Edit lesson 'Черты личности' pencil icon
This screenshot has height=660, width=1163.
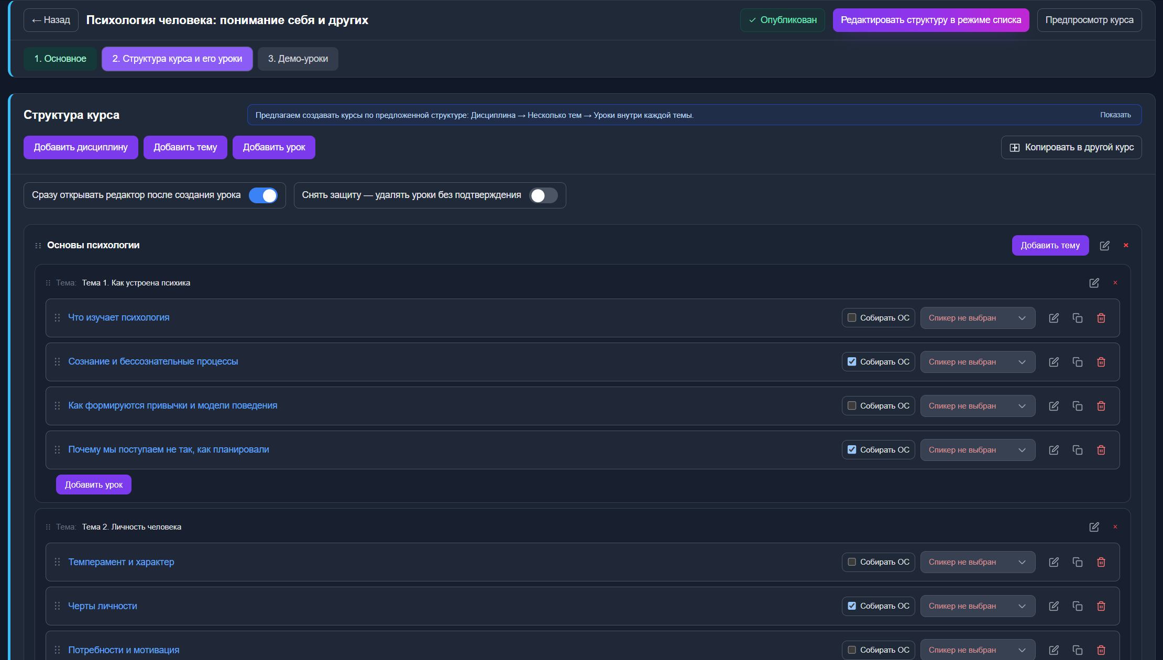pyautogui.click(x=1054, y=606)
